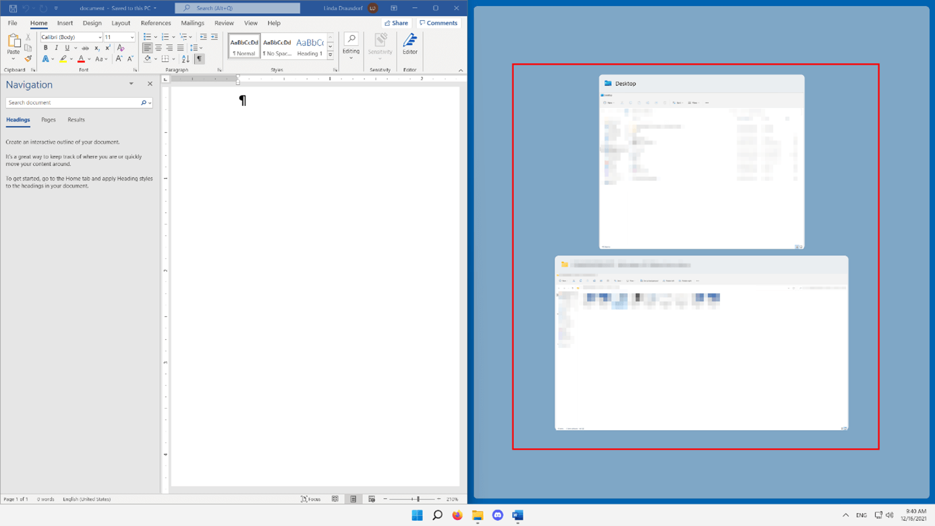This screenshot has height=526, width=935.
Task: Open Navigation pane options dropdown arrow
Action: pos(132,84)
